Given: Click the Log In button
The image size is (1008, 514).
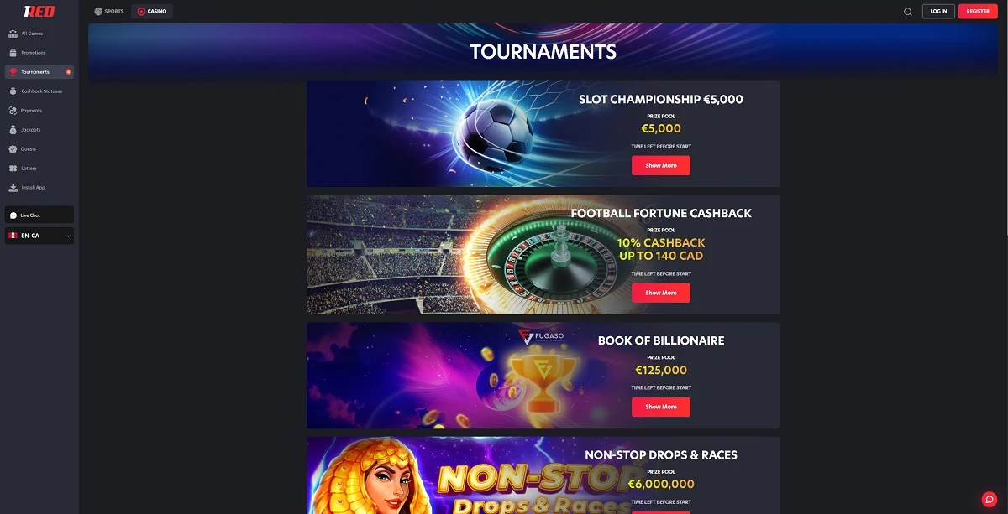Looking at the screenshot, I should pyautogui.click(x=938, y=12).
